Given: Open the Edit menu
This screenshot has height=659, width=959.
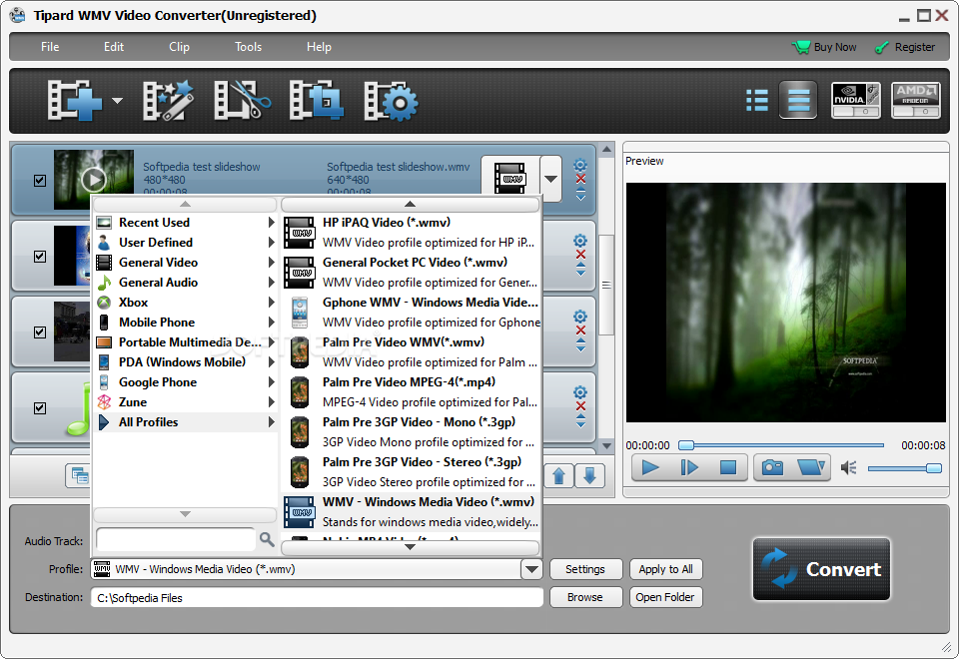Looking at the screenshot, I should click(x=114, y=47).
